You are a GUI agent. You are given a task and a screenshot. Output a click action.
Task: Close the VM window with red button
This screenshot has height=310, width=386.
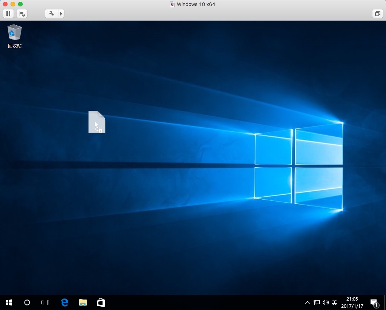click(x=5, y=4)
